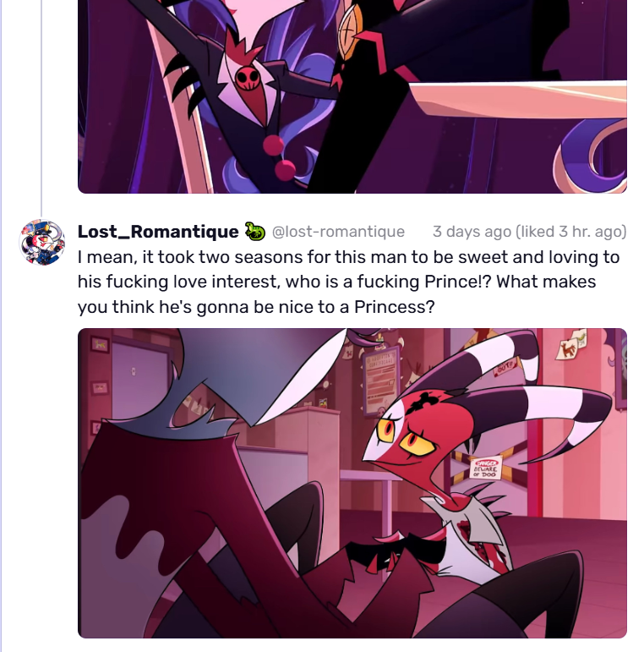This screenshot has width=644, height=652.
Task: Click the green lizard badge beside username
Action: tap(254, 232)
